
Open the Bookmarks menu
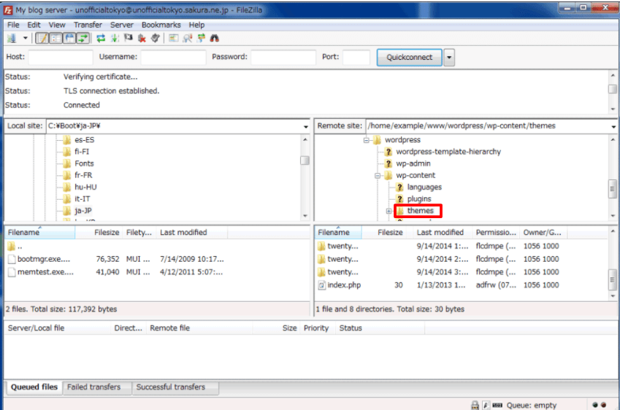click(x=161, y=25)
